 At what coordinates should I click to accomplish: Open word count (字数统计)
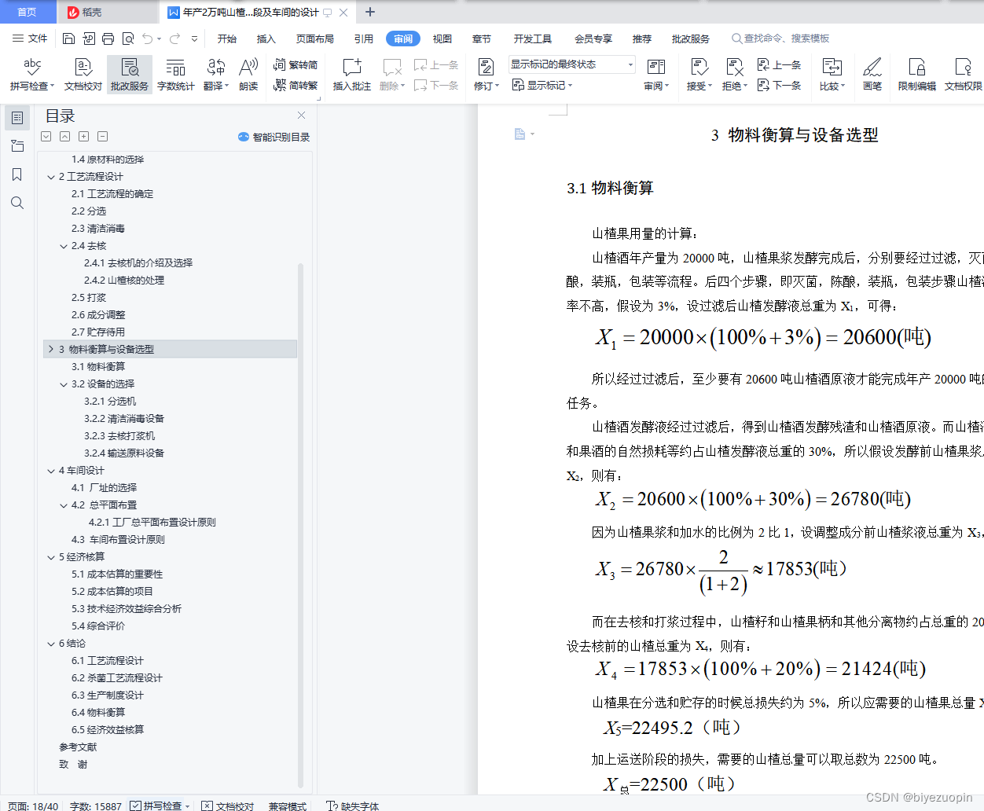pos(176,75)
